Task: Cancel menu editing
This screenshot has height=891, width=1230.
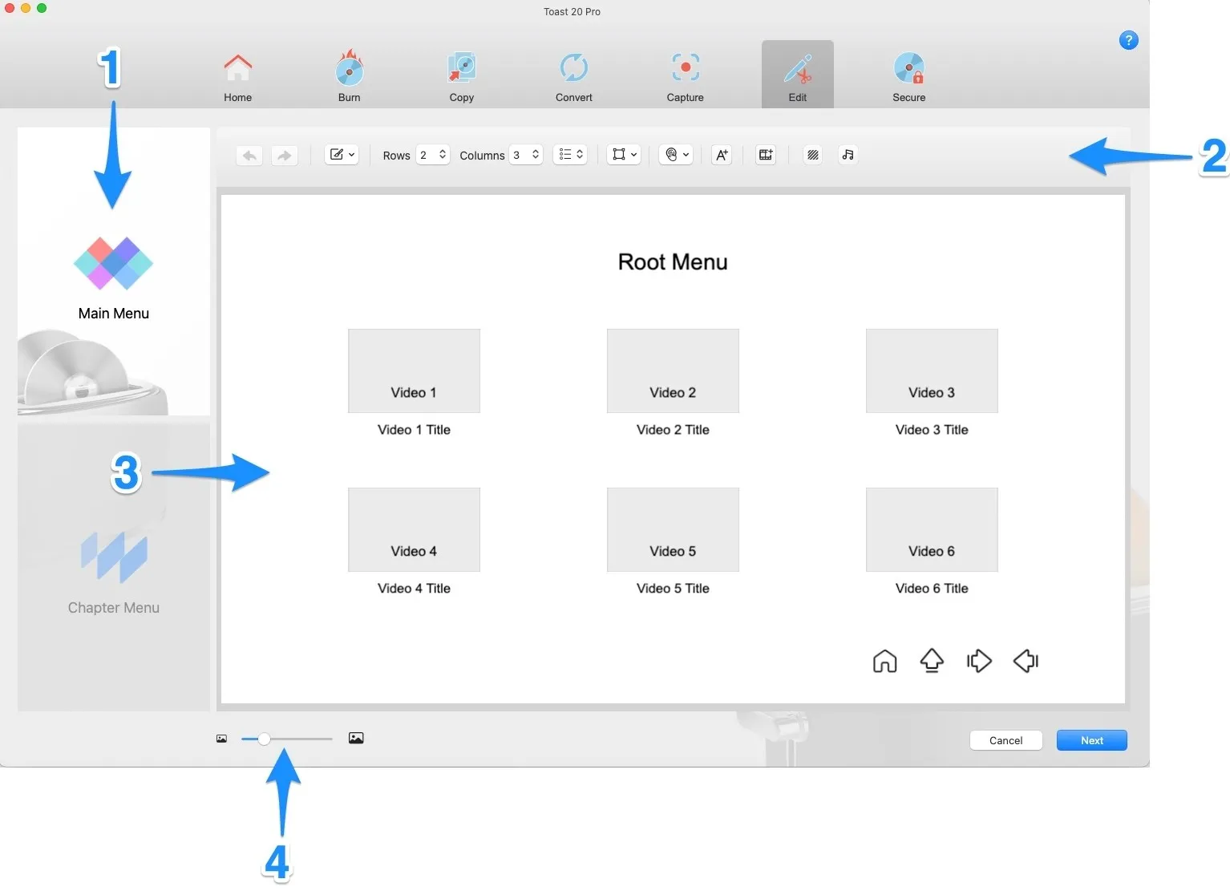Action: [1005, 740]
